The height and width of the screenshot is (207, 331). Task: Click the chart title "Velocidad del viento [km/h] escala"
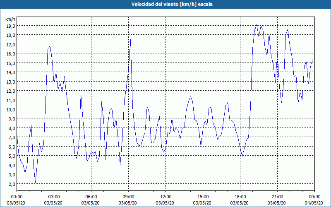tap(172, 4)
